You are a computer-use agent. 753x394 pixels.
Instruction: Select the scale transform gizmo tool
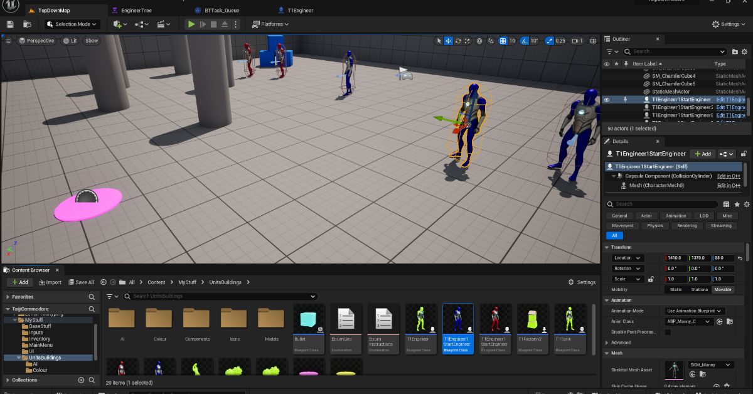(467, 41)
